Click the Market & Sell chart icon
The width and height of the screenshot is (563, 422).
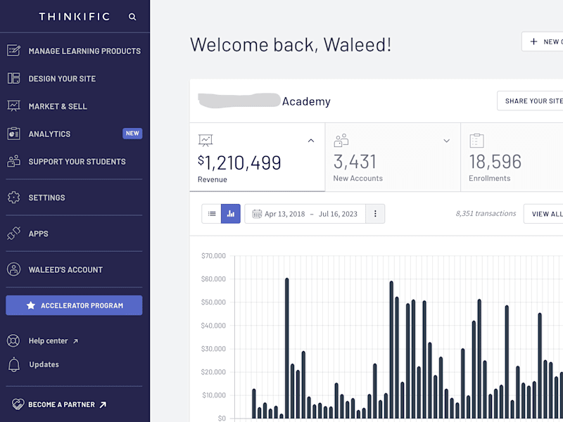pyautogui.click(x=13, y=106)
